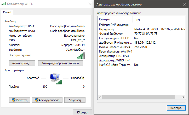Click the Ιδιότητες button with shield

(20, 100)
